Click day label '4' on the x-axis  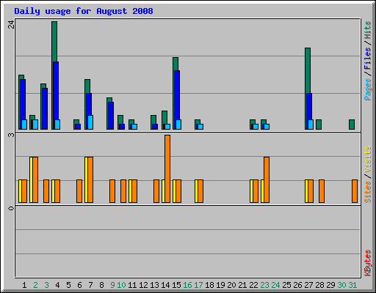coord(57,285)
